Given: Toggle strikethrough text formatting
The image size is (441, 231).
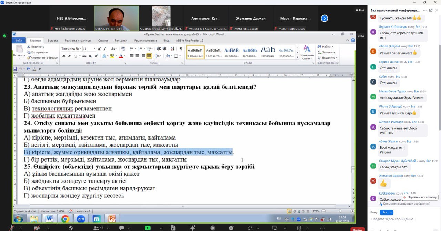Looking at the screenshot, I should pyautogui.click(x=84, y=56).
